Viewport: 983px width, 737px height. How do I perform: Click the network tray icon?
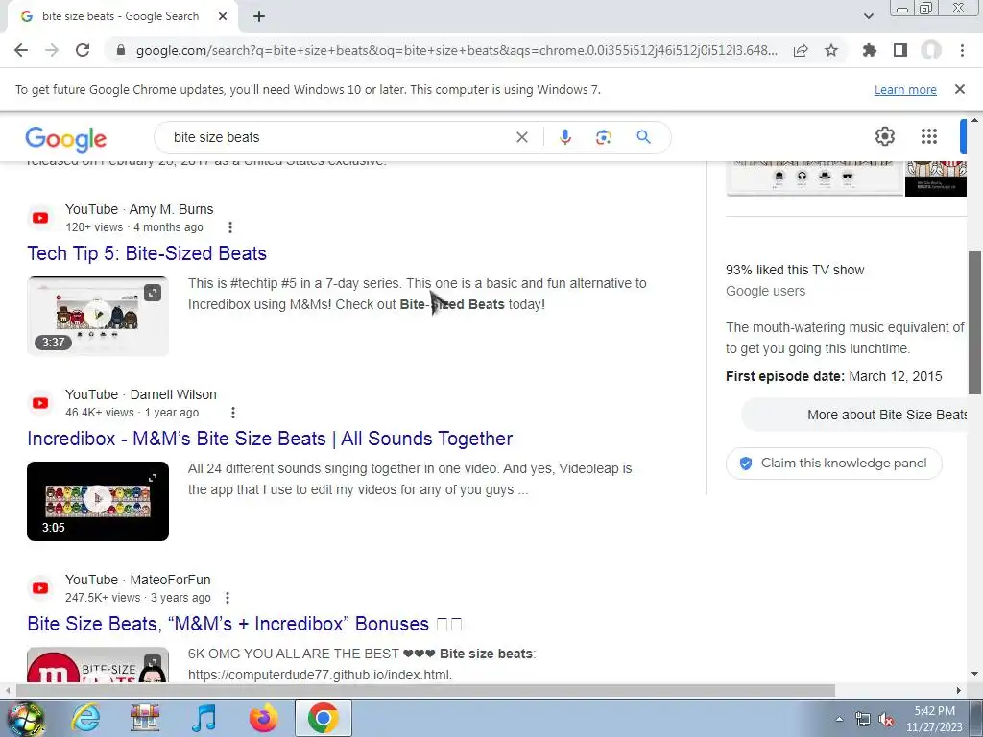[863, 720]
